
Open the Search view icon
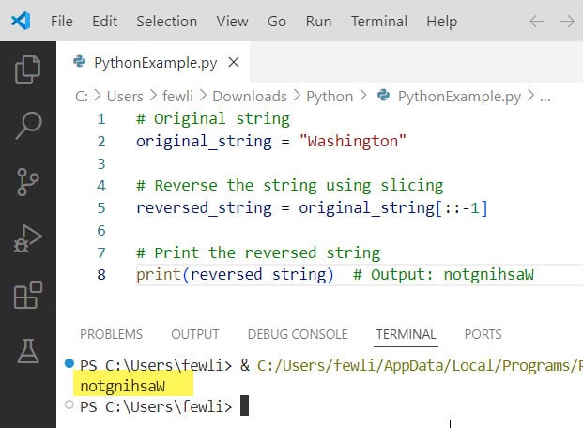pyautogui.click(x=28, y=126)
